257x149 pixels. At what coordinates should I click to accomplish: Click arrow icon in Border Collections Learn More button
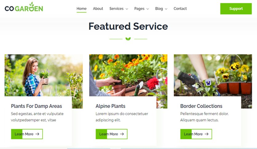point(207,134)
